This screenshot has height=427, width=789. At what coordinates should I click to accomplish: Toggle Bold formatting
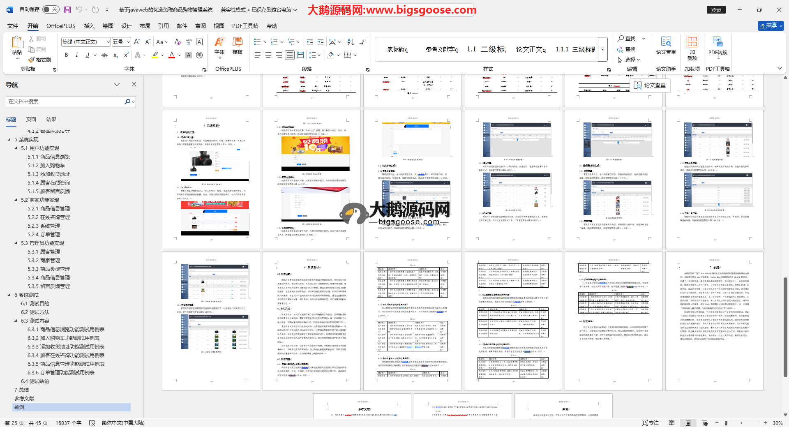click(x=66, y=55)
